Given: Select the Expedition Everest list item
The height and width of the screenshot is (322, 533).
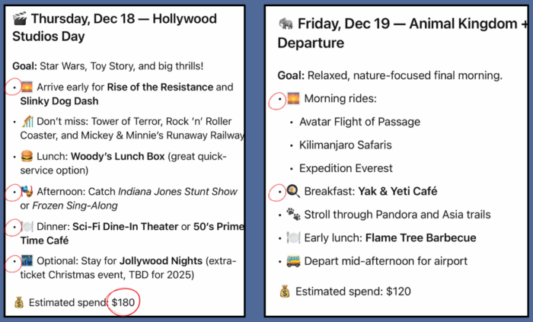Looking at the screenshot, I should coord(346,168).
